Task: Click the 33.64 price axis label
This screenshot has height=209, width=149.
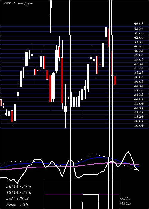Action: tap(139, 99)
